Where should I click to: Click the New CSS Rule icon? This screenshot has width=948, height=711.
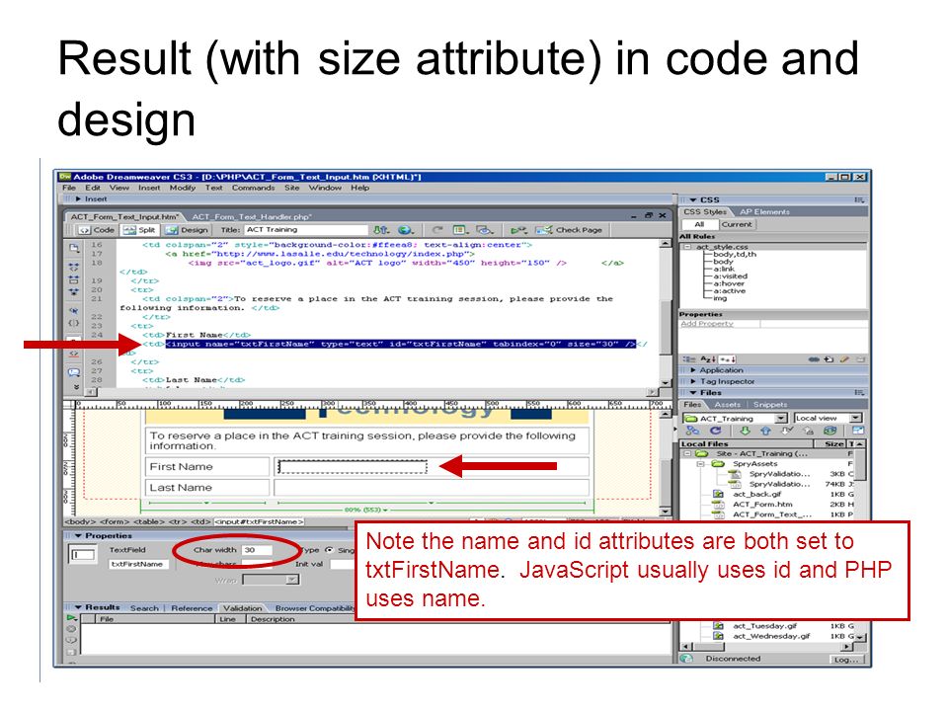point(829,359)
